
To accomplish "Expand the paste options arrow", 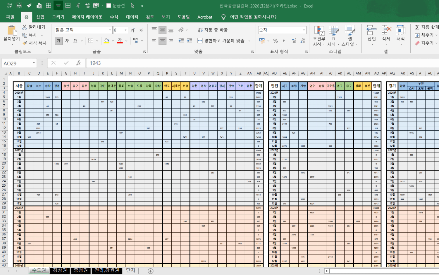I will (x=12, y=44).
